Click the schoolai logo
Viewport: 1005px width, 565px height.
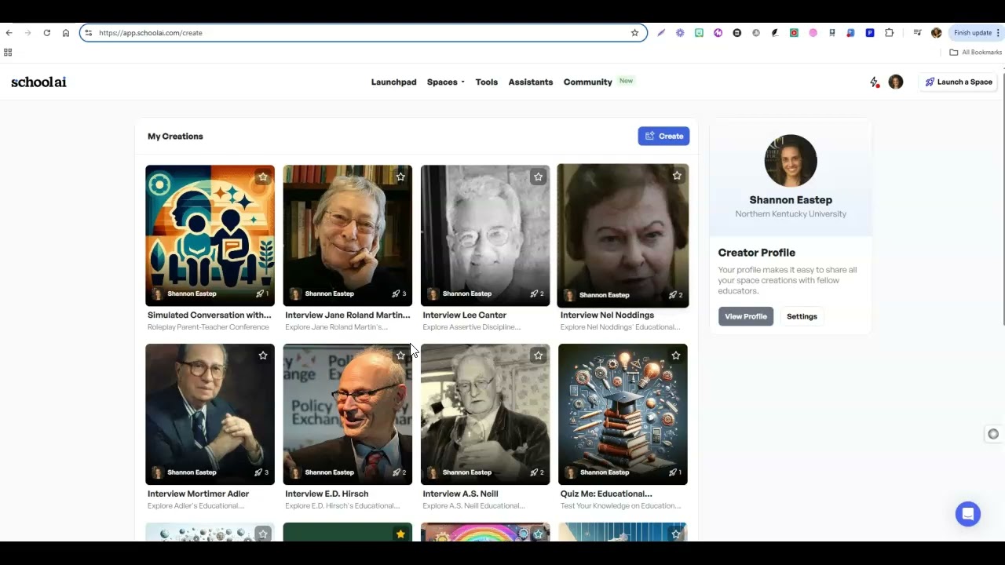point(38,82)
